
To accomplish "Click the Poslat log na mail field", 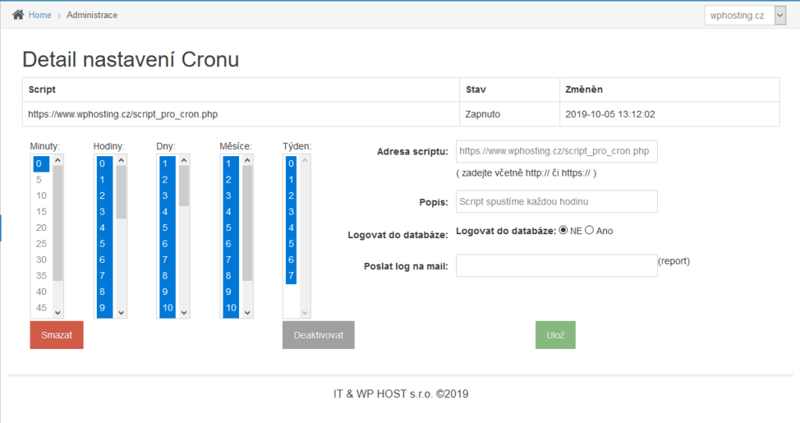I will pyautogui.click(x=556, y=265).
